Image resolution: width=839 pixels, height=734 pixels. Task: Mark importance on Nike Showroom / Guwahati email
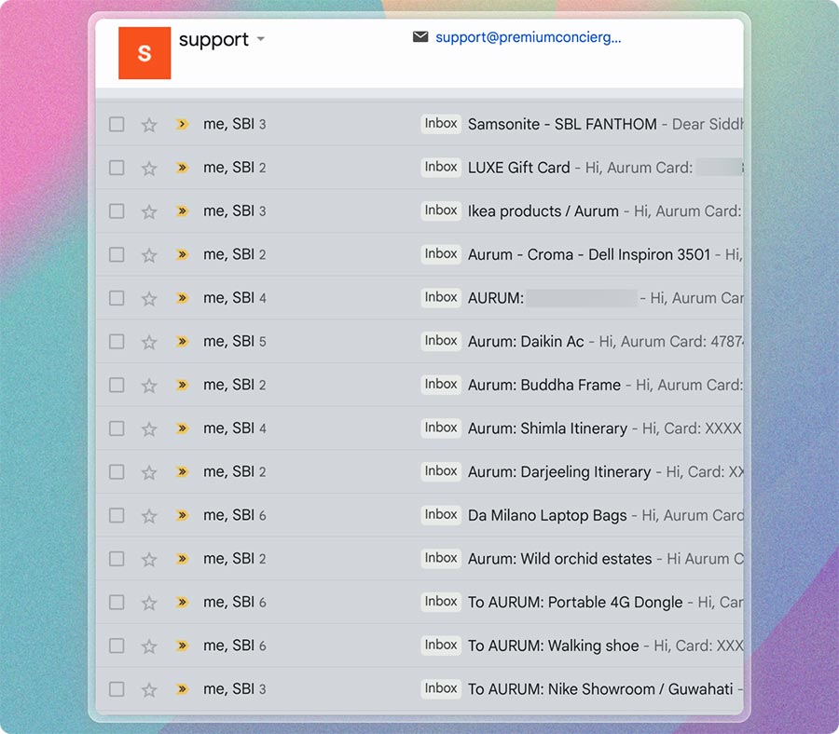tap(183, 689)
